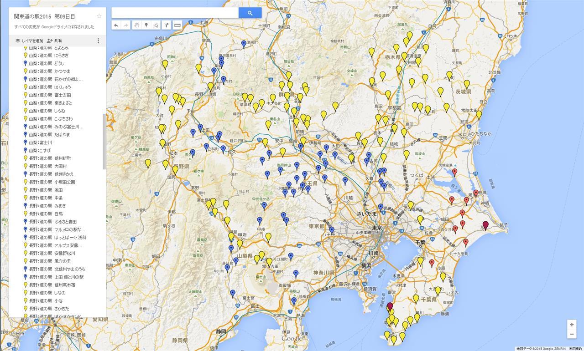
Task: Zoom in with the plus button
Action: click(x=572, y=325)
